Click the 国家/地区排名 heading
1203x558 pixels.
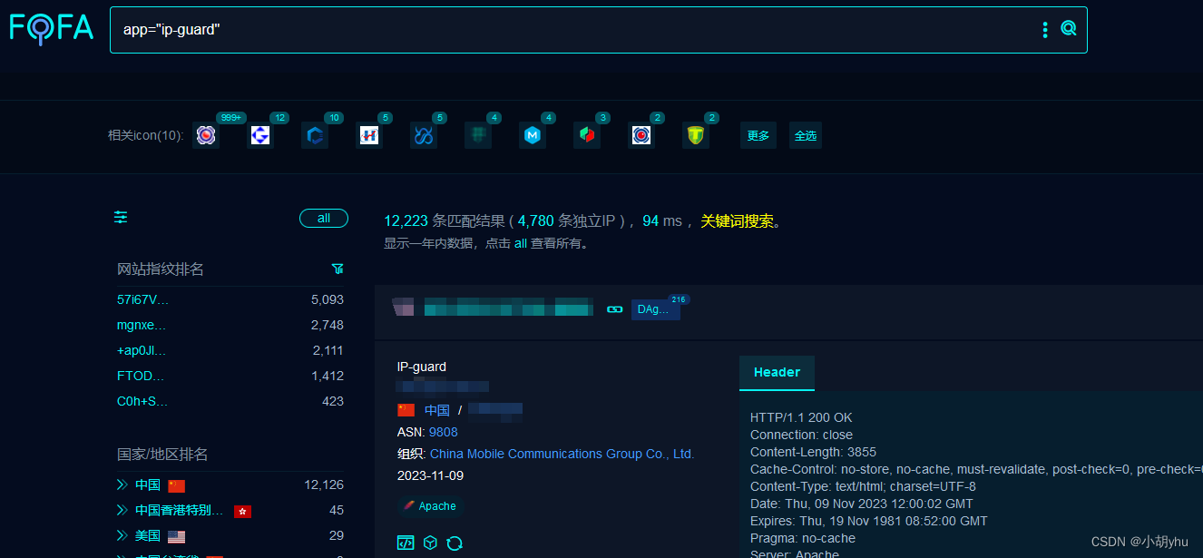(162, 455)
